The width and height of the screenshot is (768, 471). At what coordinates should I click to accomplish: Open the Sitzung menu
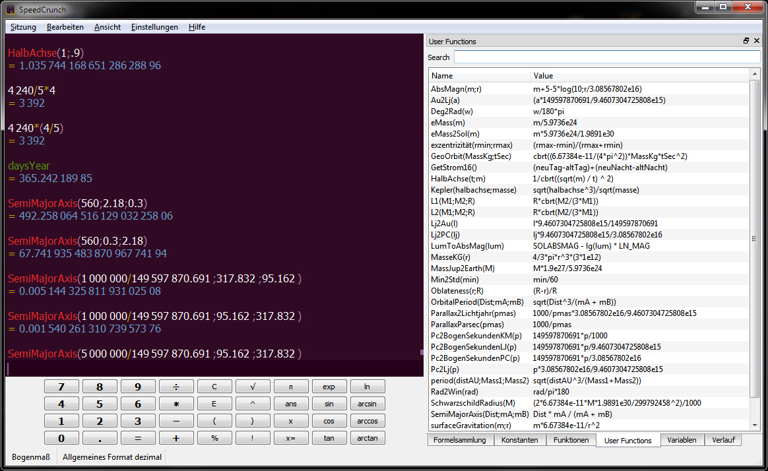[x=23, y=27]
